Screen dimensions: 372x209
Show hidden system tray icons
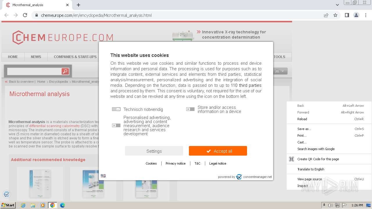[x=324, y=205]
